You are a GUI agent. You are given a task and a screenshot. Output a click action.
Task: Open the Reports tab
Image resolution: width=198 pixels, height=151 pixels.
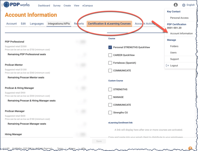79,24
